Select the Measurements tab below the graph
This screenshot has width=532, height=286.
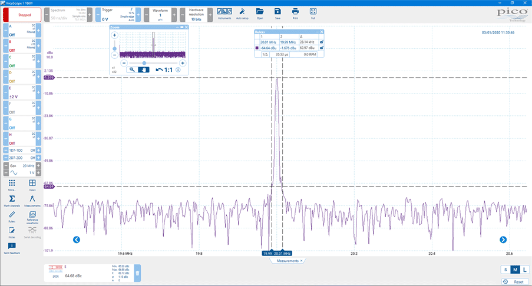(289, 261)
